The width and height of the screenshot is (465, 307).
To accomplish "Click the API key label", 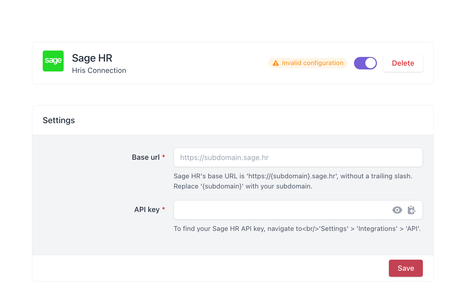I will coord(147,210).
